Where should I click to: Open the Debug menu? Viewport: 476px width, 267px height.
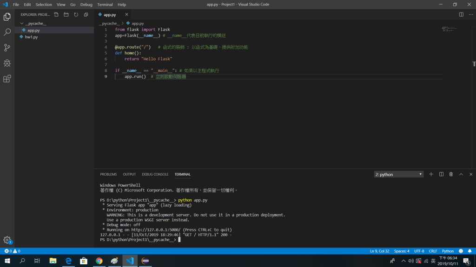point(86,5)
